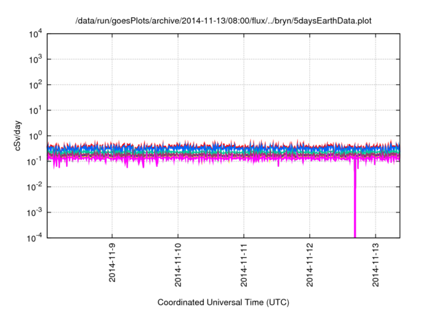Click the 10^1 y-axis tick label

coord(33,110)
